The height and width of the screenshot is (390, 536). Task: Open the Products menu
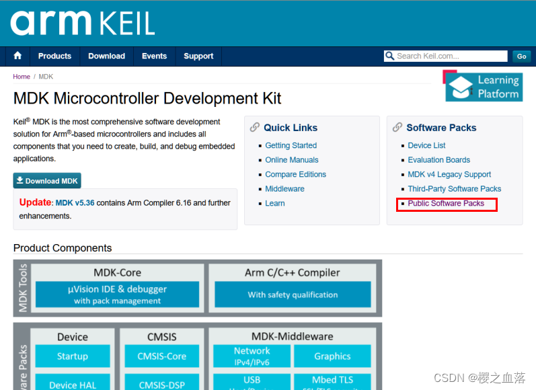54,56
